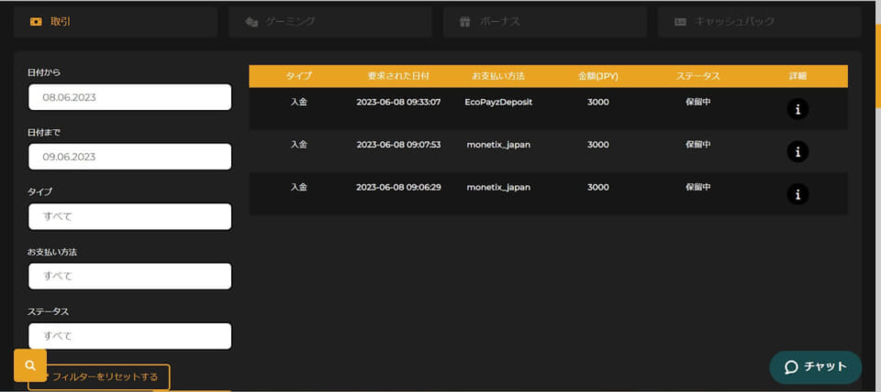Open the チャット support widget
This screenshot has height=392, width=881.
point(815,366)
